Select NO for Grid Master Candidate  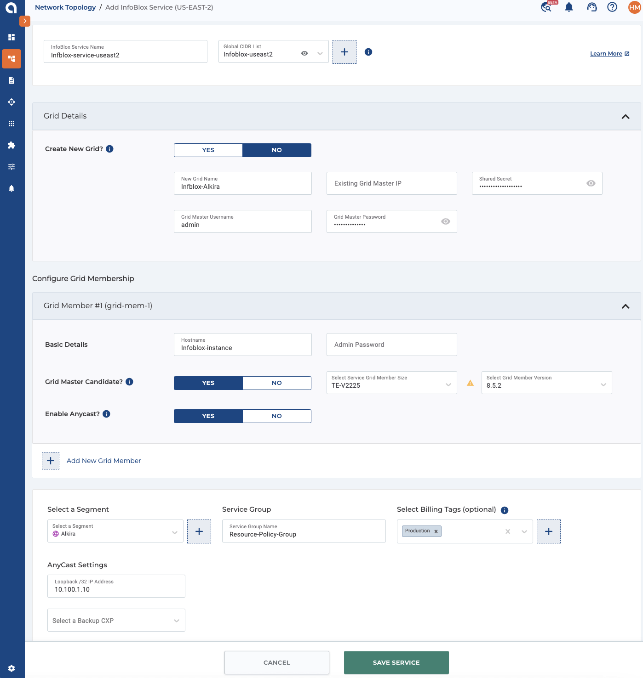(x=277, y=383)
